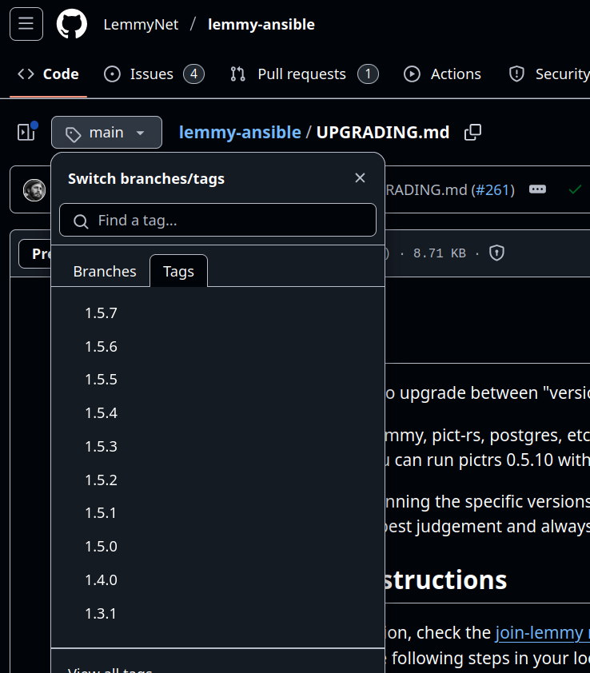This screenshot has height=673, width=590.
Task: Open the Issues tab
Action: (154, 74)
